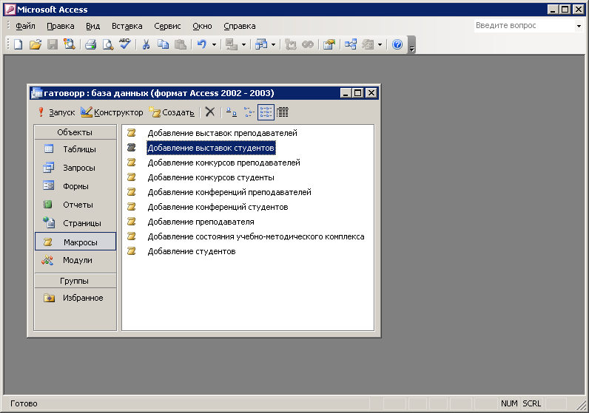Click the Запуск button to run macro

pos(56,112)
